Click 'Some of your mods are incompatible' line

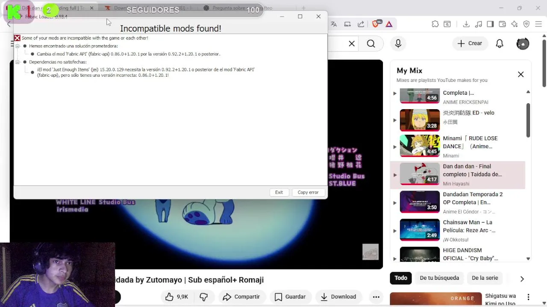pyautogui.click(x=85, y=38)
